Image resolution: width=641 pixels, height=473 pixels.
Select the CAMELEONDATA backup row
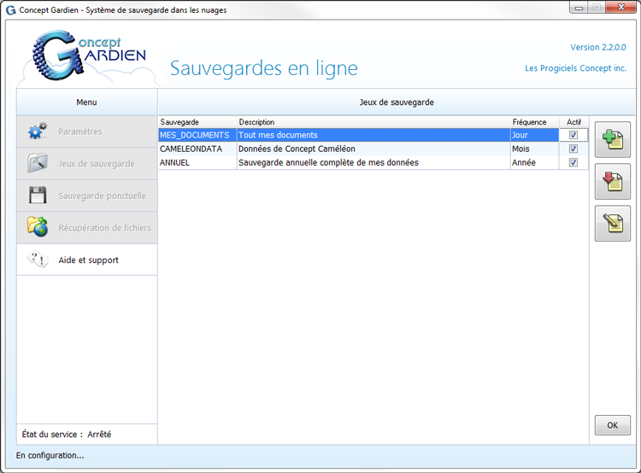(x=191, y=149)
